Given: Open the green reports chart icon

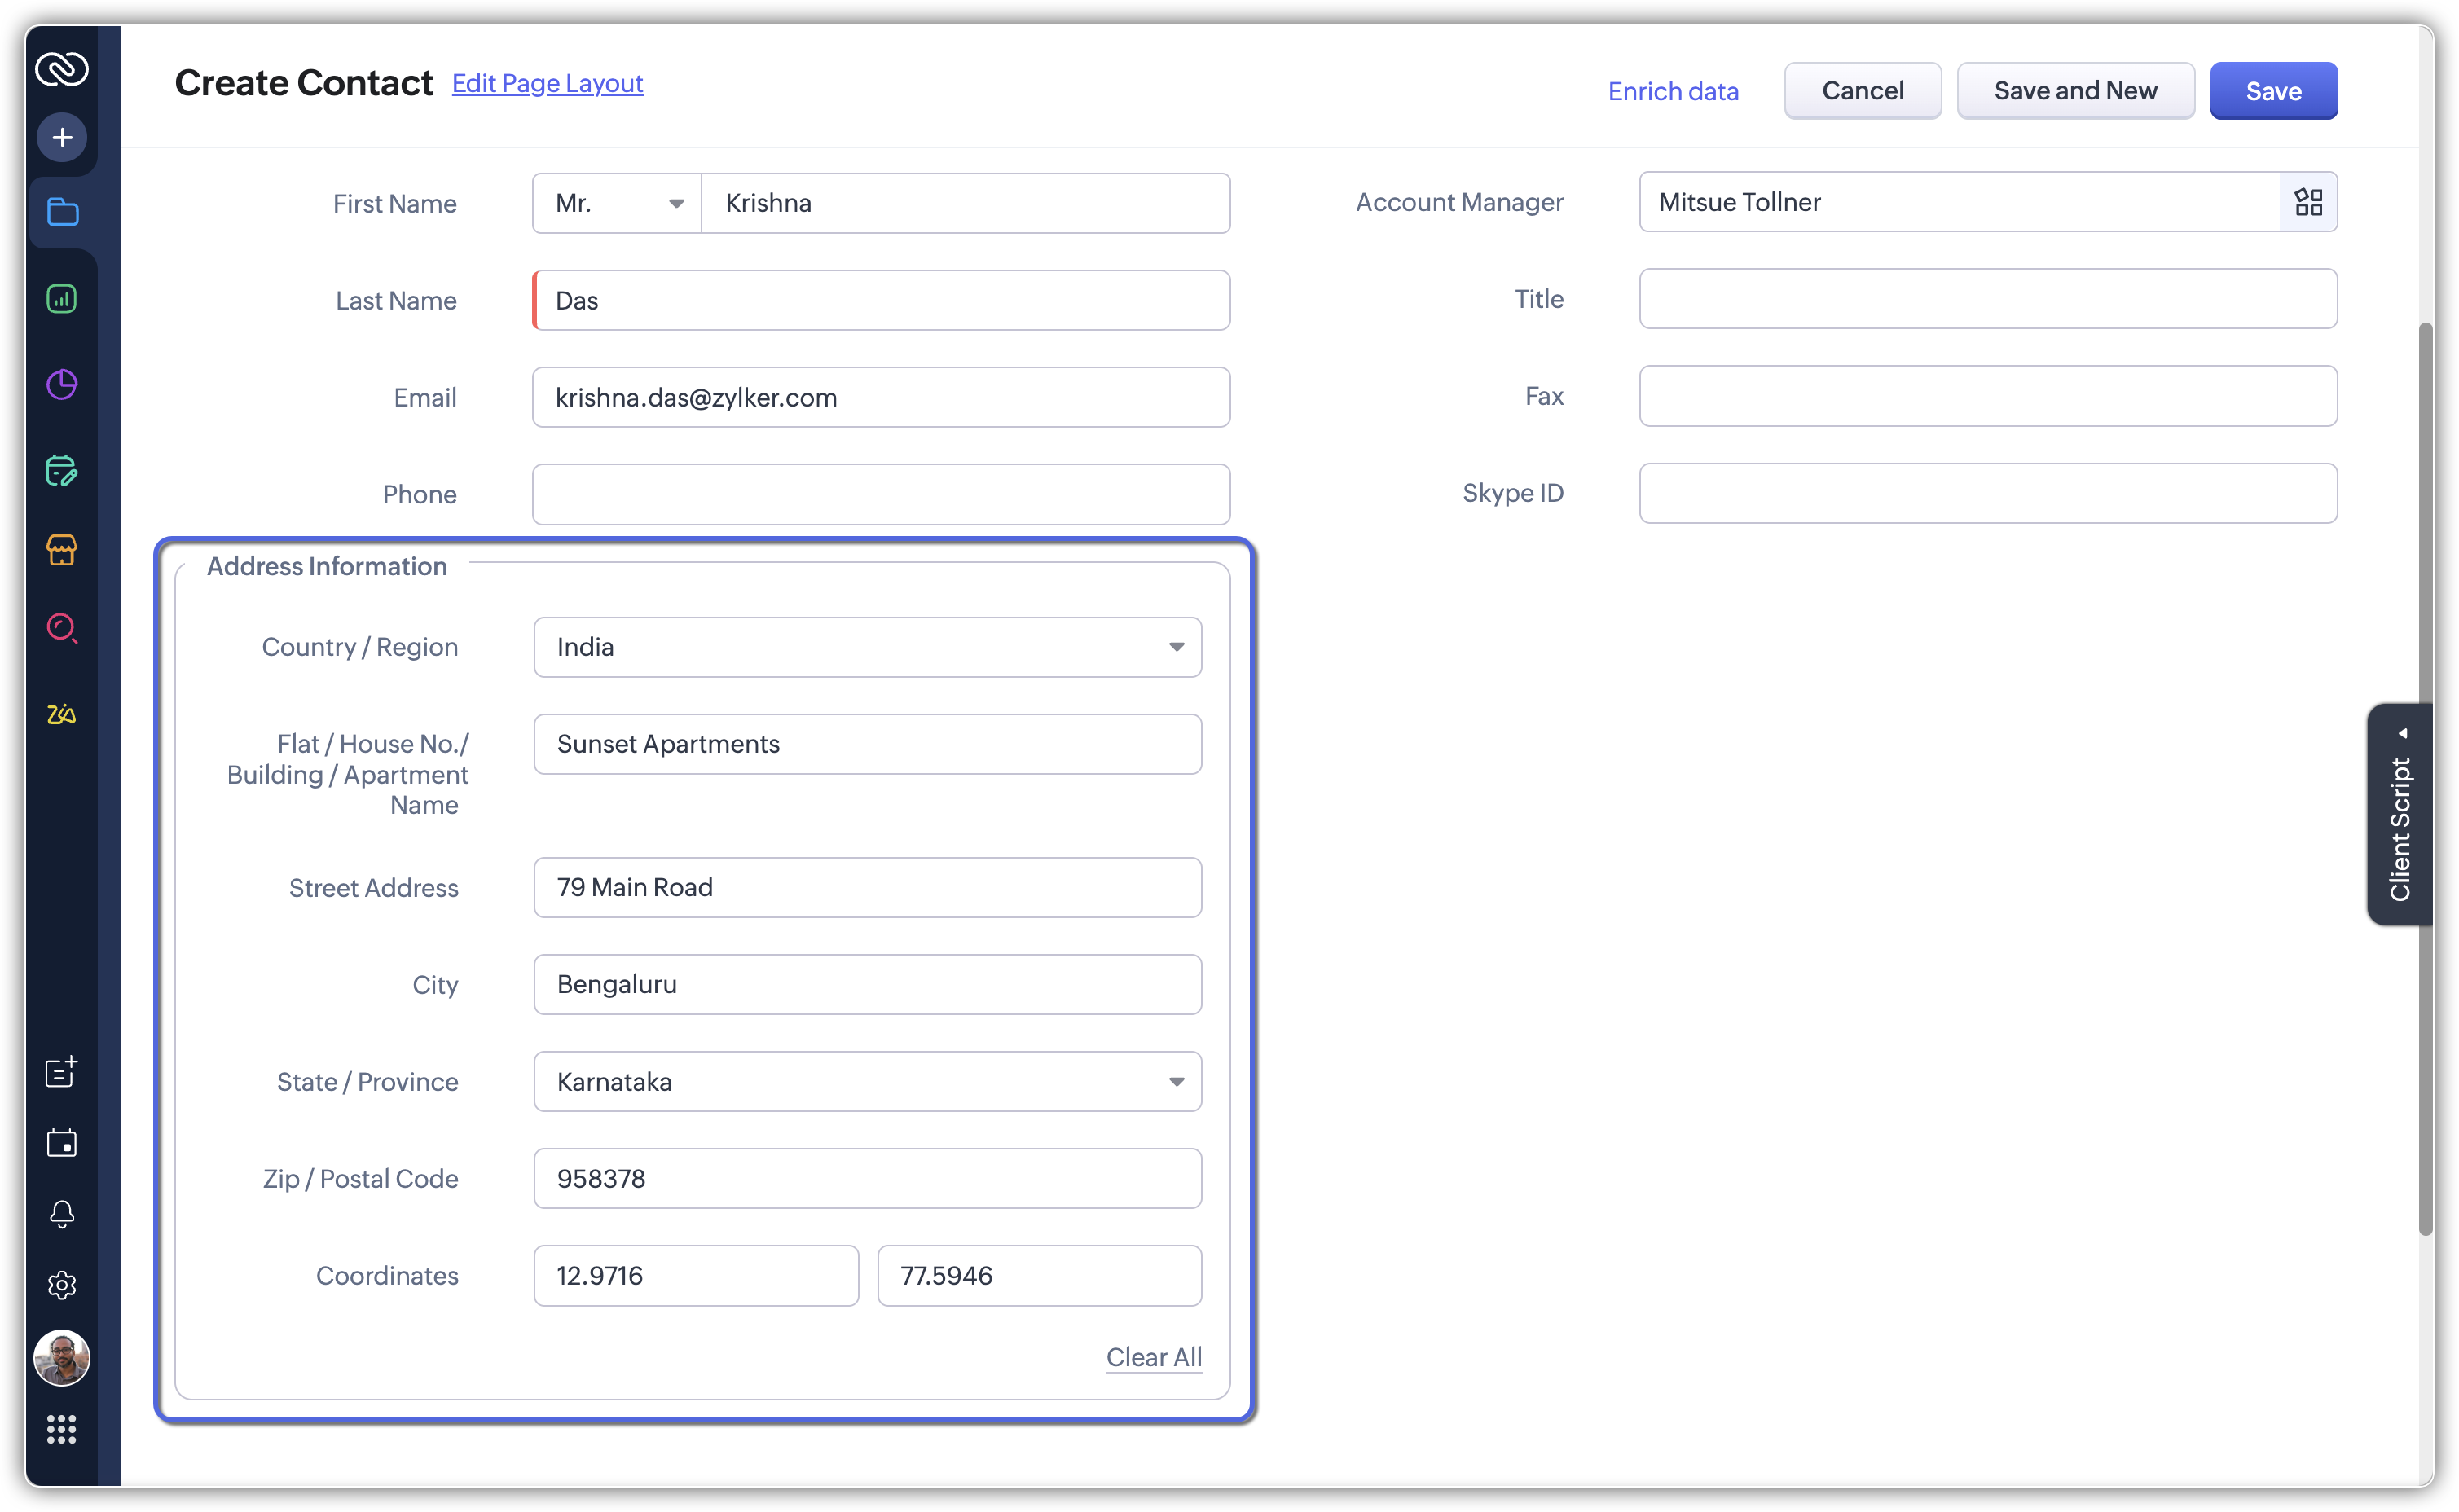Looking at the screenshot, I should tap(62, 298).
